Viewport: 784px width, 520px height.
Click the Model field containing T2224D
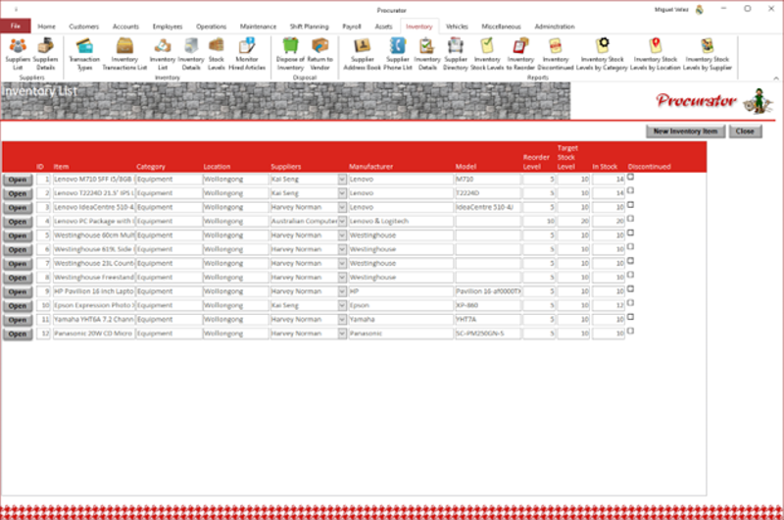pyautogui.click(x=487, y=194)
